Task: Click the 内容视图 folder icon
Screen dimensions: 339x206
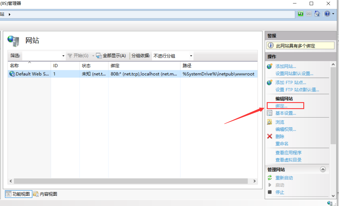Action: 36,194
